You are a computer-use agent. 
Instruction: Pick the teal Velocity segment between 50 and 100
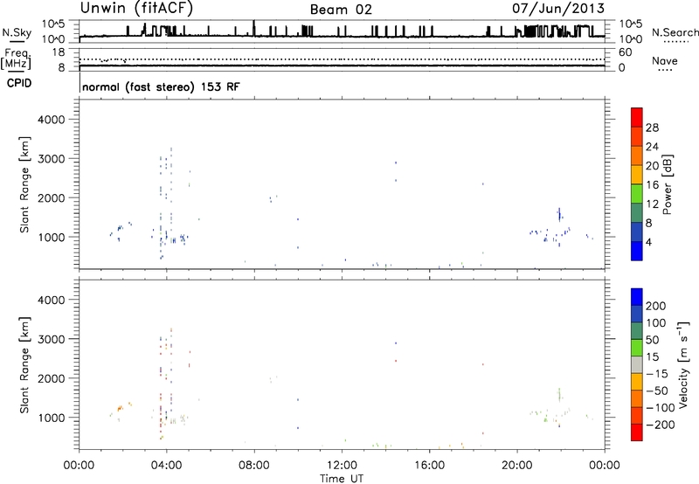[637, 331]
